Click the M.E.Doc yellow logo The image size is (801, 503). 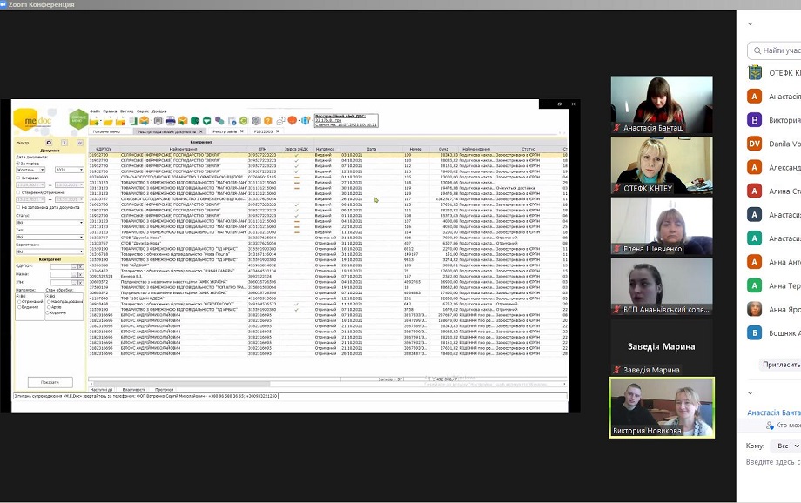(x=33, y=120)
